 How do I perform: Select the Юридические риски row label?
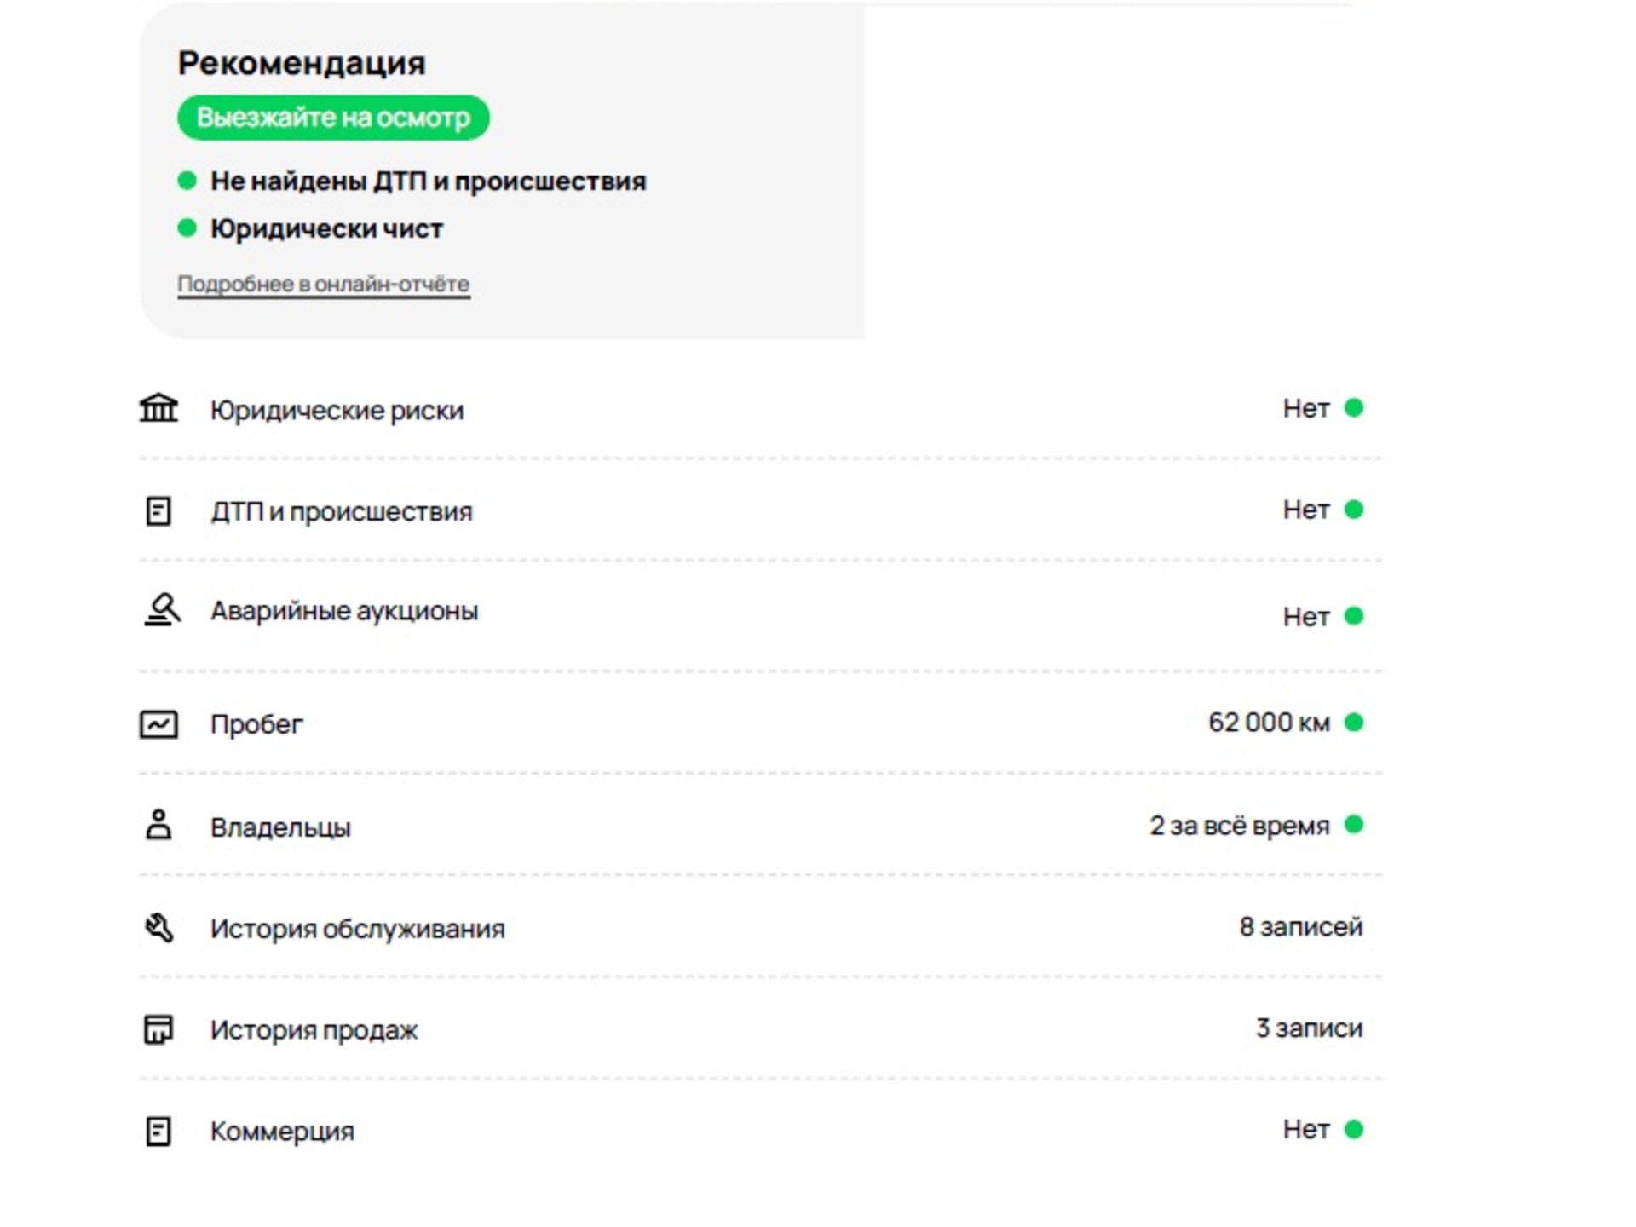(x=337, y=410)
